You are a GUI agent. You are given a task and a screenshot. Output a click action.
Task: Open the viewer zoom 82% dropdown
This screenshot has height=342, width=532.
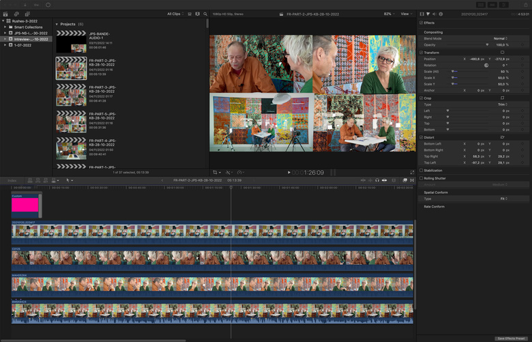(388, 14)
